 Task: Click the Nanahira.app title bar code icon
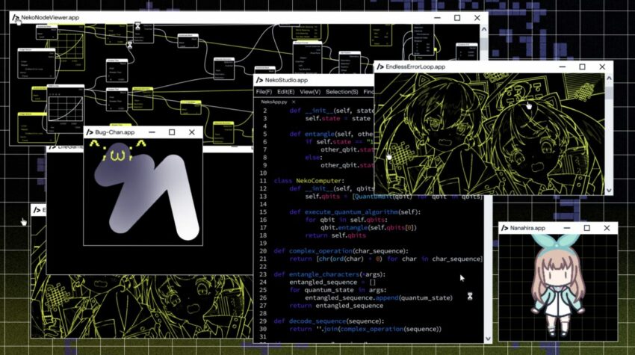pos(504,228)
